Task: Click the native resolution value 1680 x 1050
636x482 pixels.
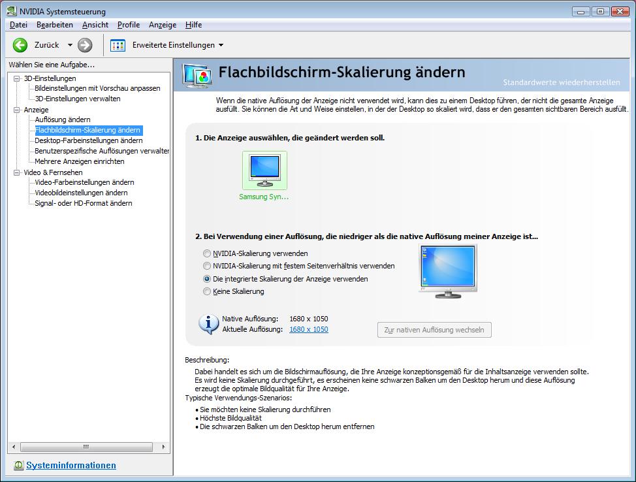Action: 309,319
